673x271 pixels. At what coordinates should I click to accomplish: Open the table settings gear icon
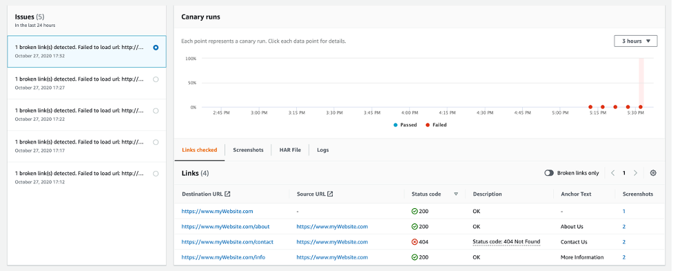click(653, 173)
